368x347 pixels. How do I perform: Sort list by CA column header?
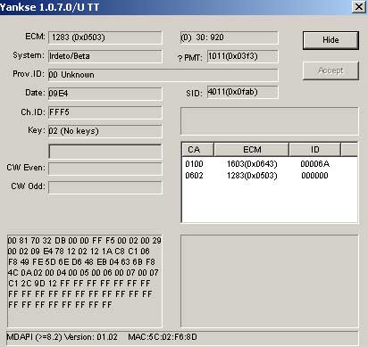point(197,150)
